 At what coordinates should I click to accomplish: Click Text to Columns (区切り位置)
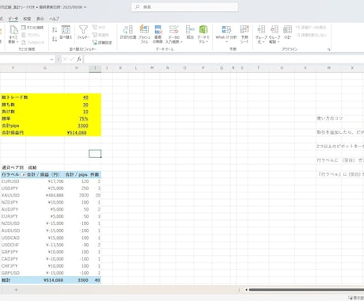tap(128, 32)
